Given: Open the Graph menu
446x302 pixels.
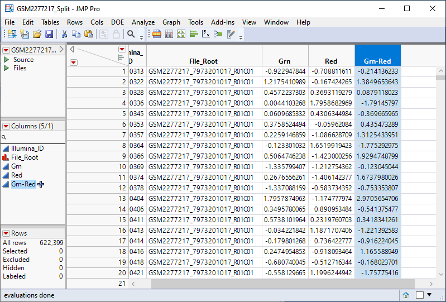Looking at the screenshot, I should point(171,22).
